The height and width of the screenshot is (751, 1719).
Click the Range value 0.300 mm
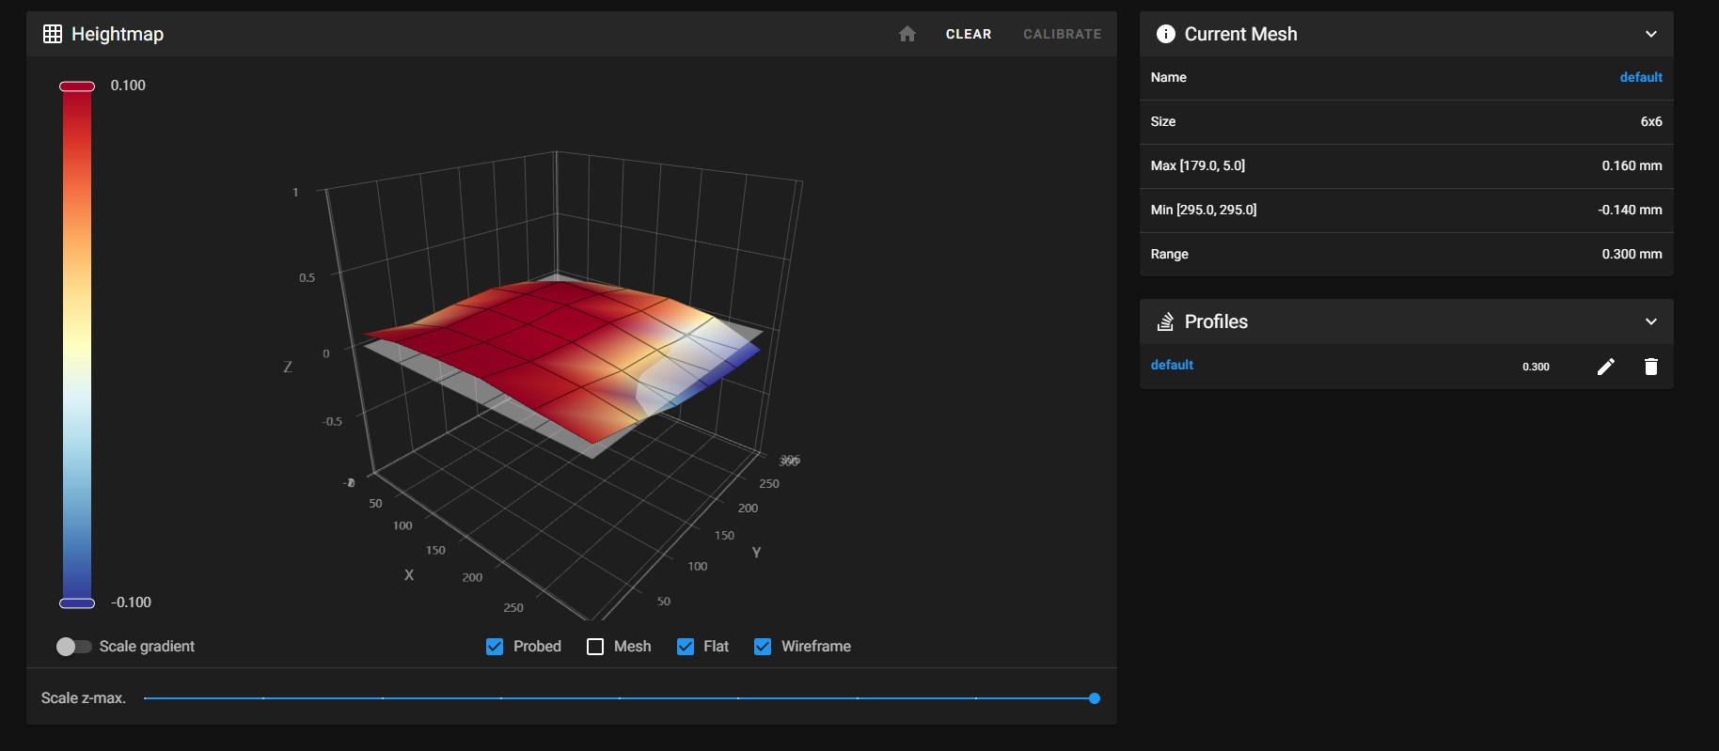pos(1632,254)
